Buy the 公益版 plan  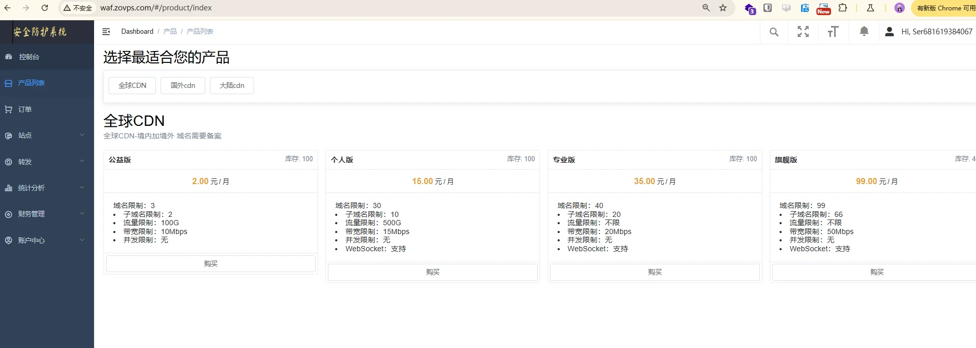[210, 264]
